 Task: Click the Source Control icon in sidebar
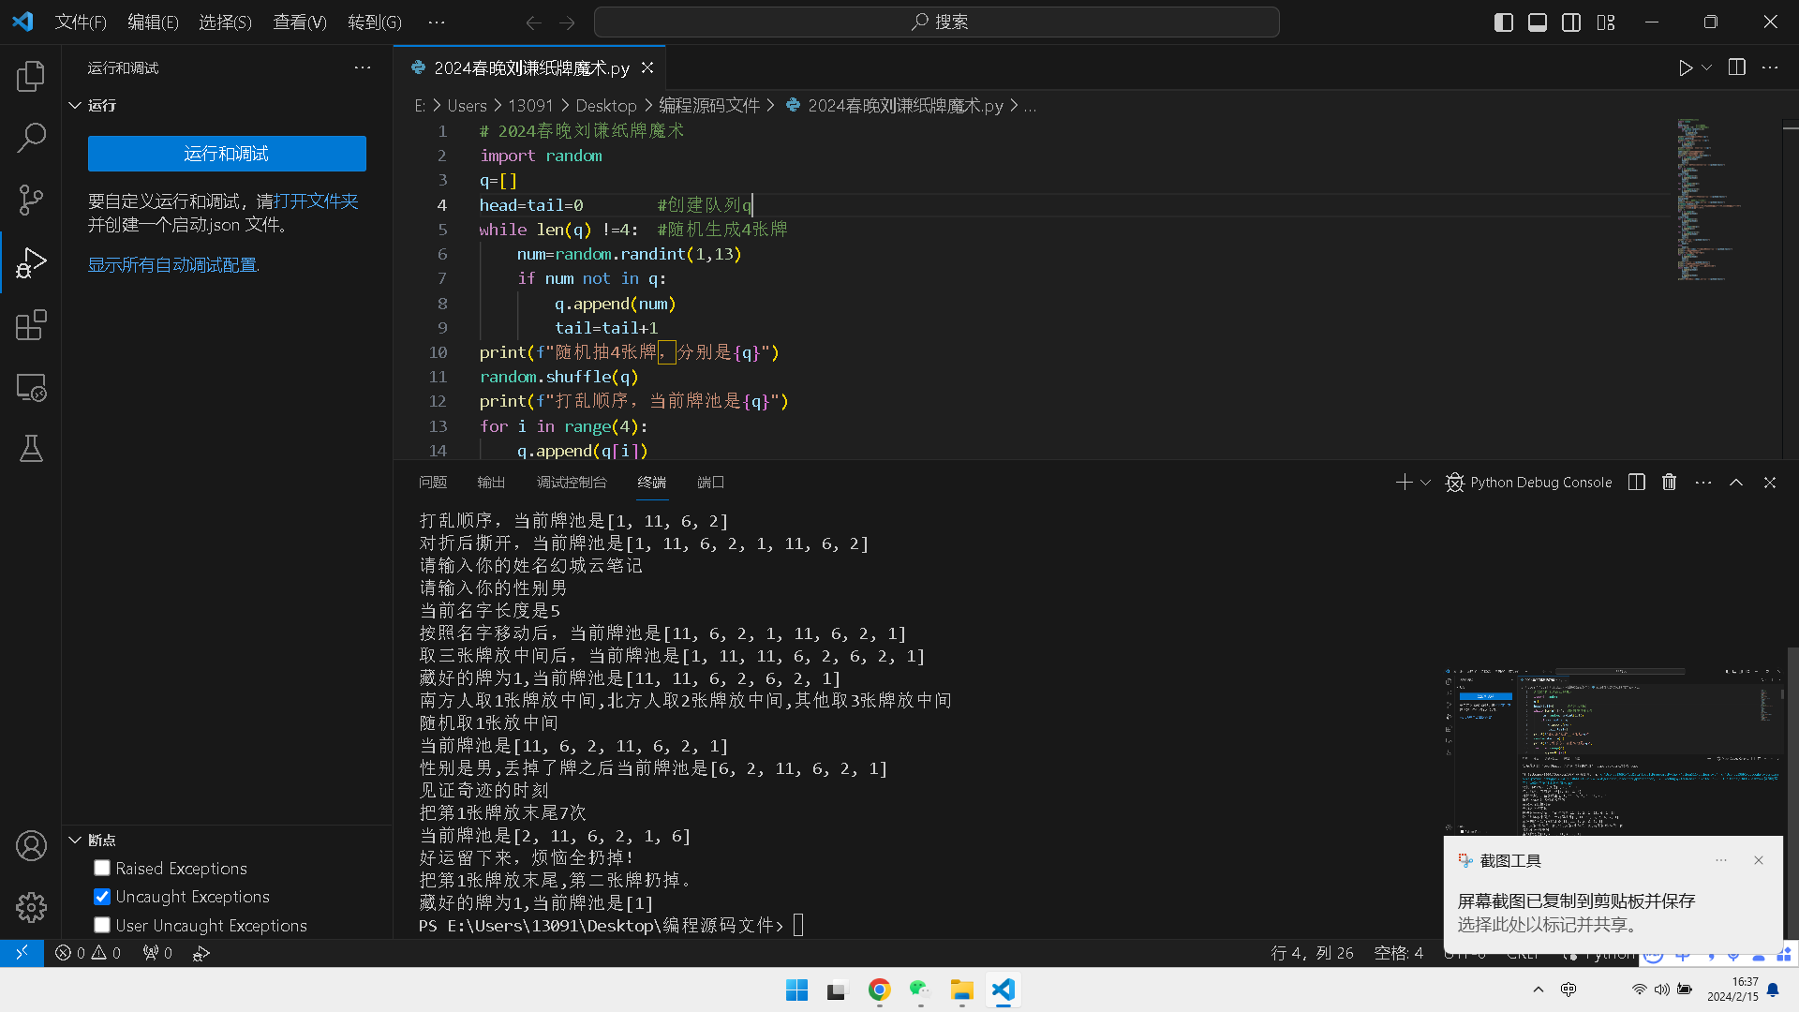31,201
